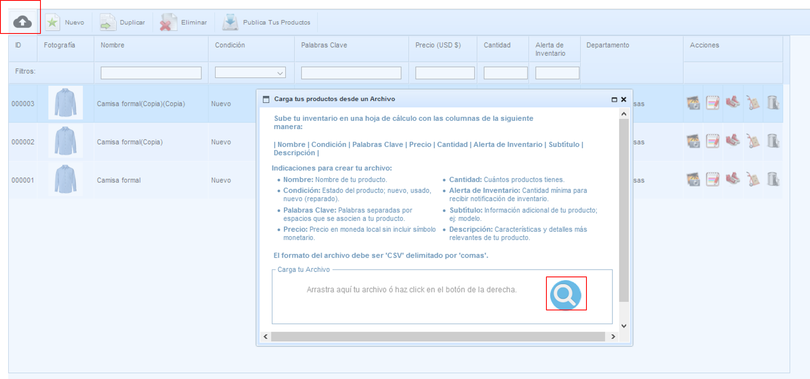Click the Precio (USD $) filter field
This screenshot has height=379, width=810.
pyautogui.click(x=445, y=73)
